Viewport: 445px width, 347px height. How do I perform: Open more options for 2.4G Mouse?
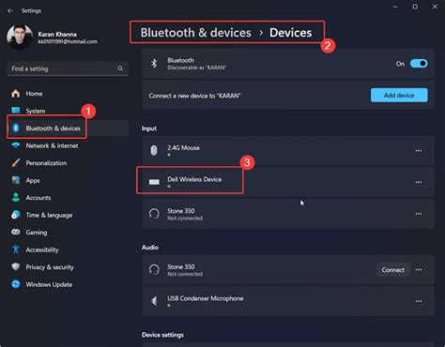[x=419, y=151]
